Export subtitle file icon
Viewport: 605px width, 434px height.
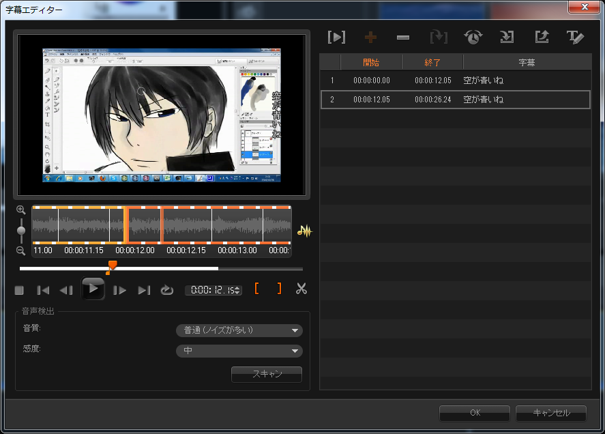click(x=542, y=37)
